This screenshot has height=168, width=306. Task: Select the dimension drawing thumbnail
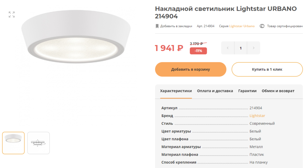point(39,143)
